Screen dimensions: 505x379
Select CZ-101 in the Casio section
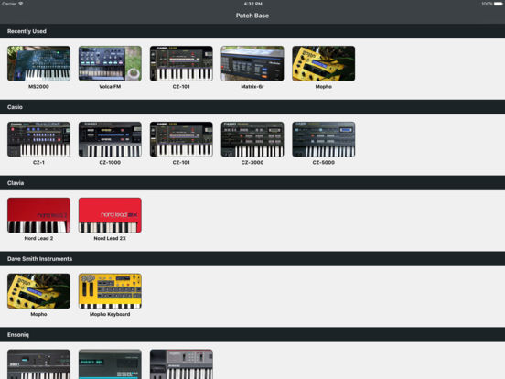[181, 139]
